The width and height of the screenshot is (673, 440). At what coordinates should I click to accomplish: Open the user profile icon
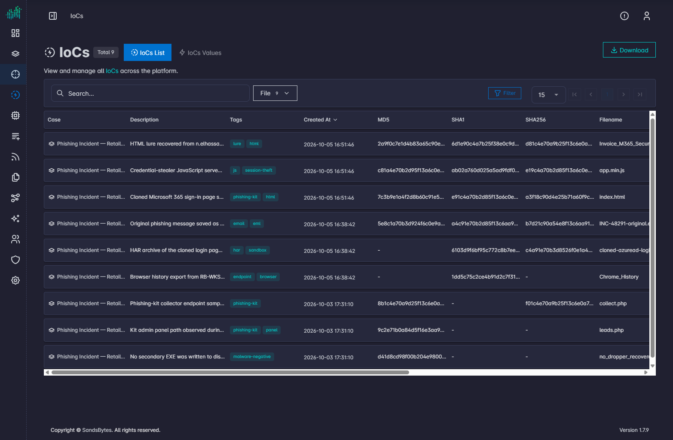coord(647,16)
